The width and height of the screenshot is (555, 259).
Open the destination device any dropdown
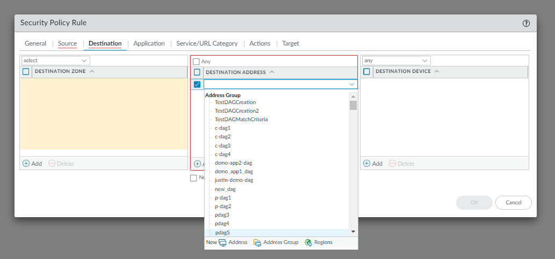[x=397, y=61]
